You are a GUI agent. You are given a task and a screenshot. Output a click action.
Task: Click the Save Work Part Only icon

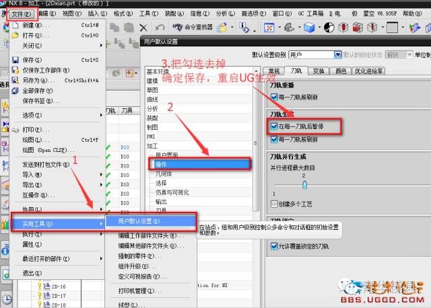click(15, 70)
